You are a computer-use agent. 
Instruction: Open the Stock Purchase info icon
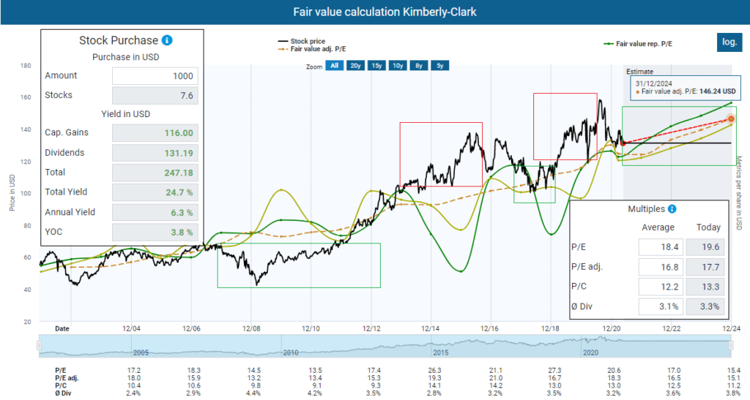point(167,40)
